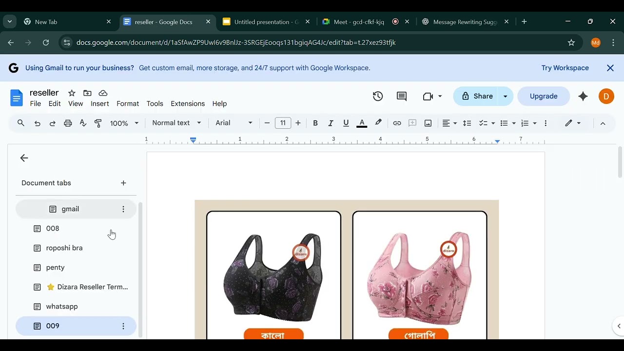Image resolution: width=624 pixels, height=351 pixels.
Task: Open the Tools menu
Action: [155, 104]
